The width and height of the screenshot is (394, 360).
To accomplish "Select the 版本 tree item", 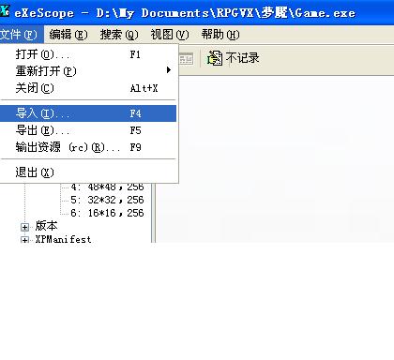I will point(46,226).
